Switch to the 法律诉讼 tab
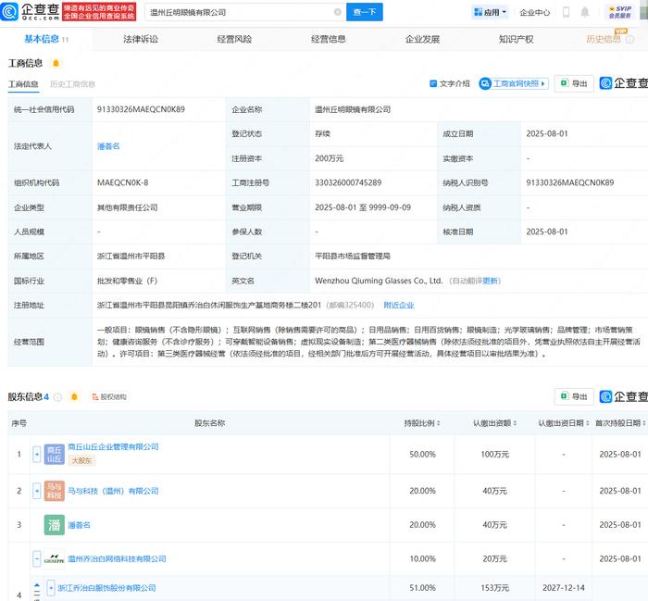 coord(141,39)
